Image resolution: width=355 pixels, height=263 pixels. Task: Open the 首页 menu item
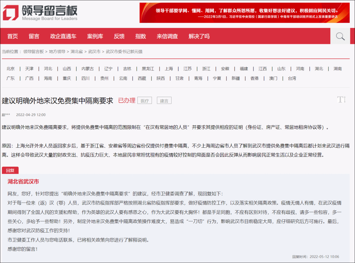click(x=12, y=36)
